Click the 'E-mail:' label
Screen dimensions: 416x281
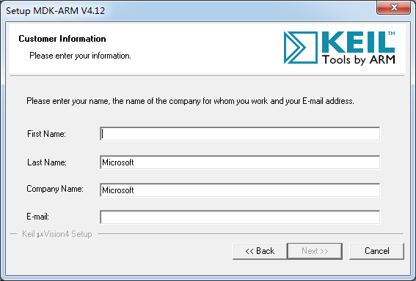(37, 217)
